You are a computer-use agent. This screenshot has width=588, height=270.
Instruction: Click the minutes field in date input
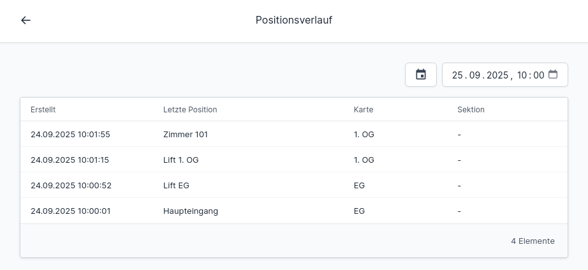(539, 75)
